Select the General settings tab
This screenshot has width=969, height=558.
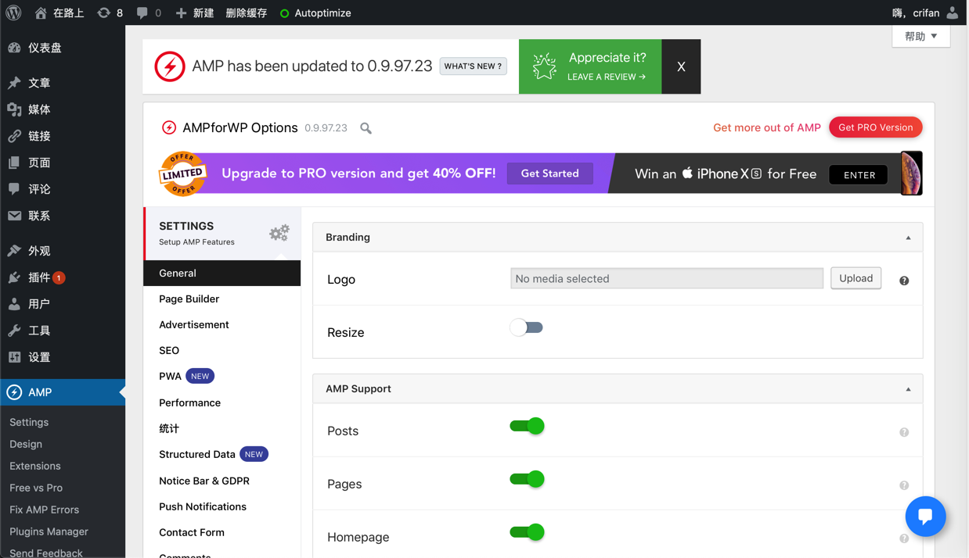pos(222,273)
